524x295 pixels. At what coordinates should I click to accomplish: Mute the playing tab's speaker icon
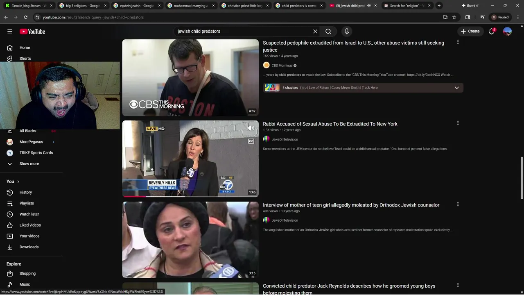[369, 6]
